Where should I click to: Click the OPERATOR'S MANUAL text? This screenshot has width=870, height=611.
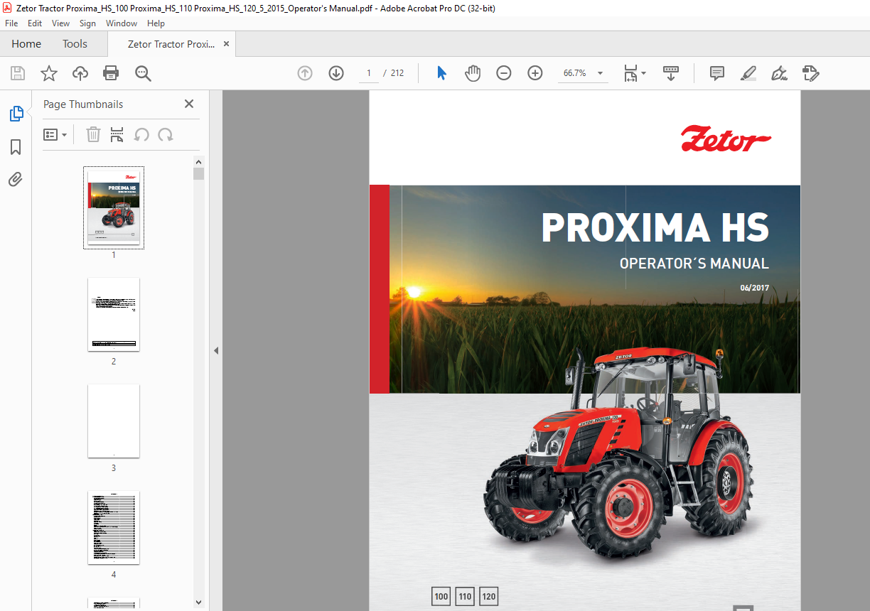click(694, 264)
